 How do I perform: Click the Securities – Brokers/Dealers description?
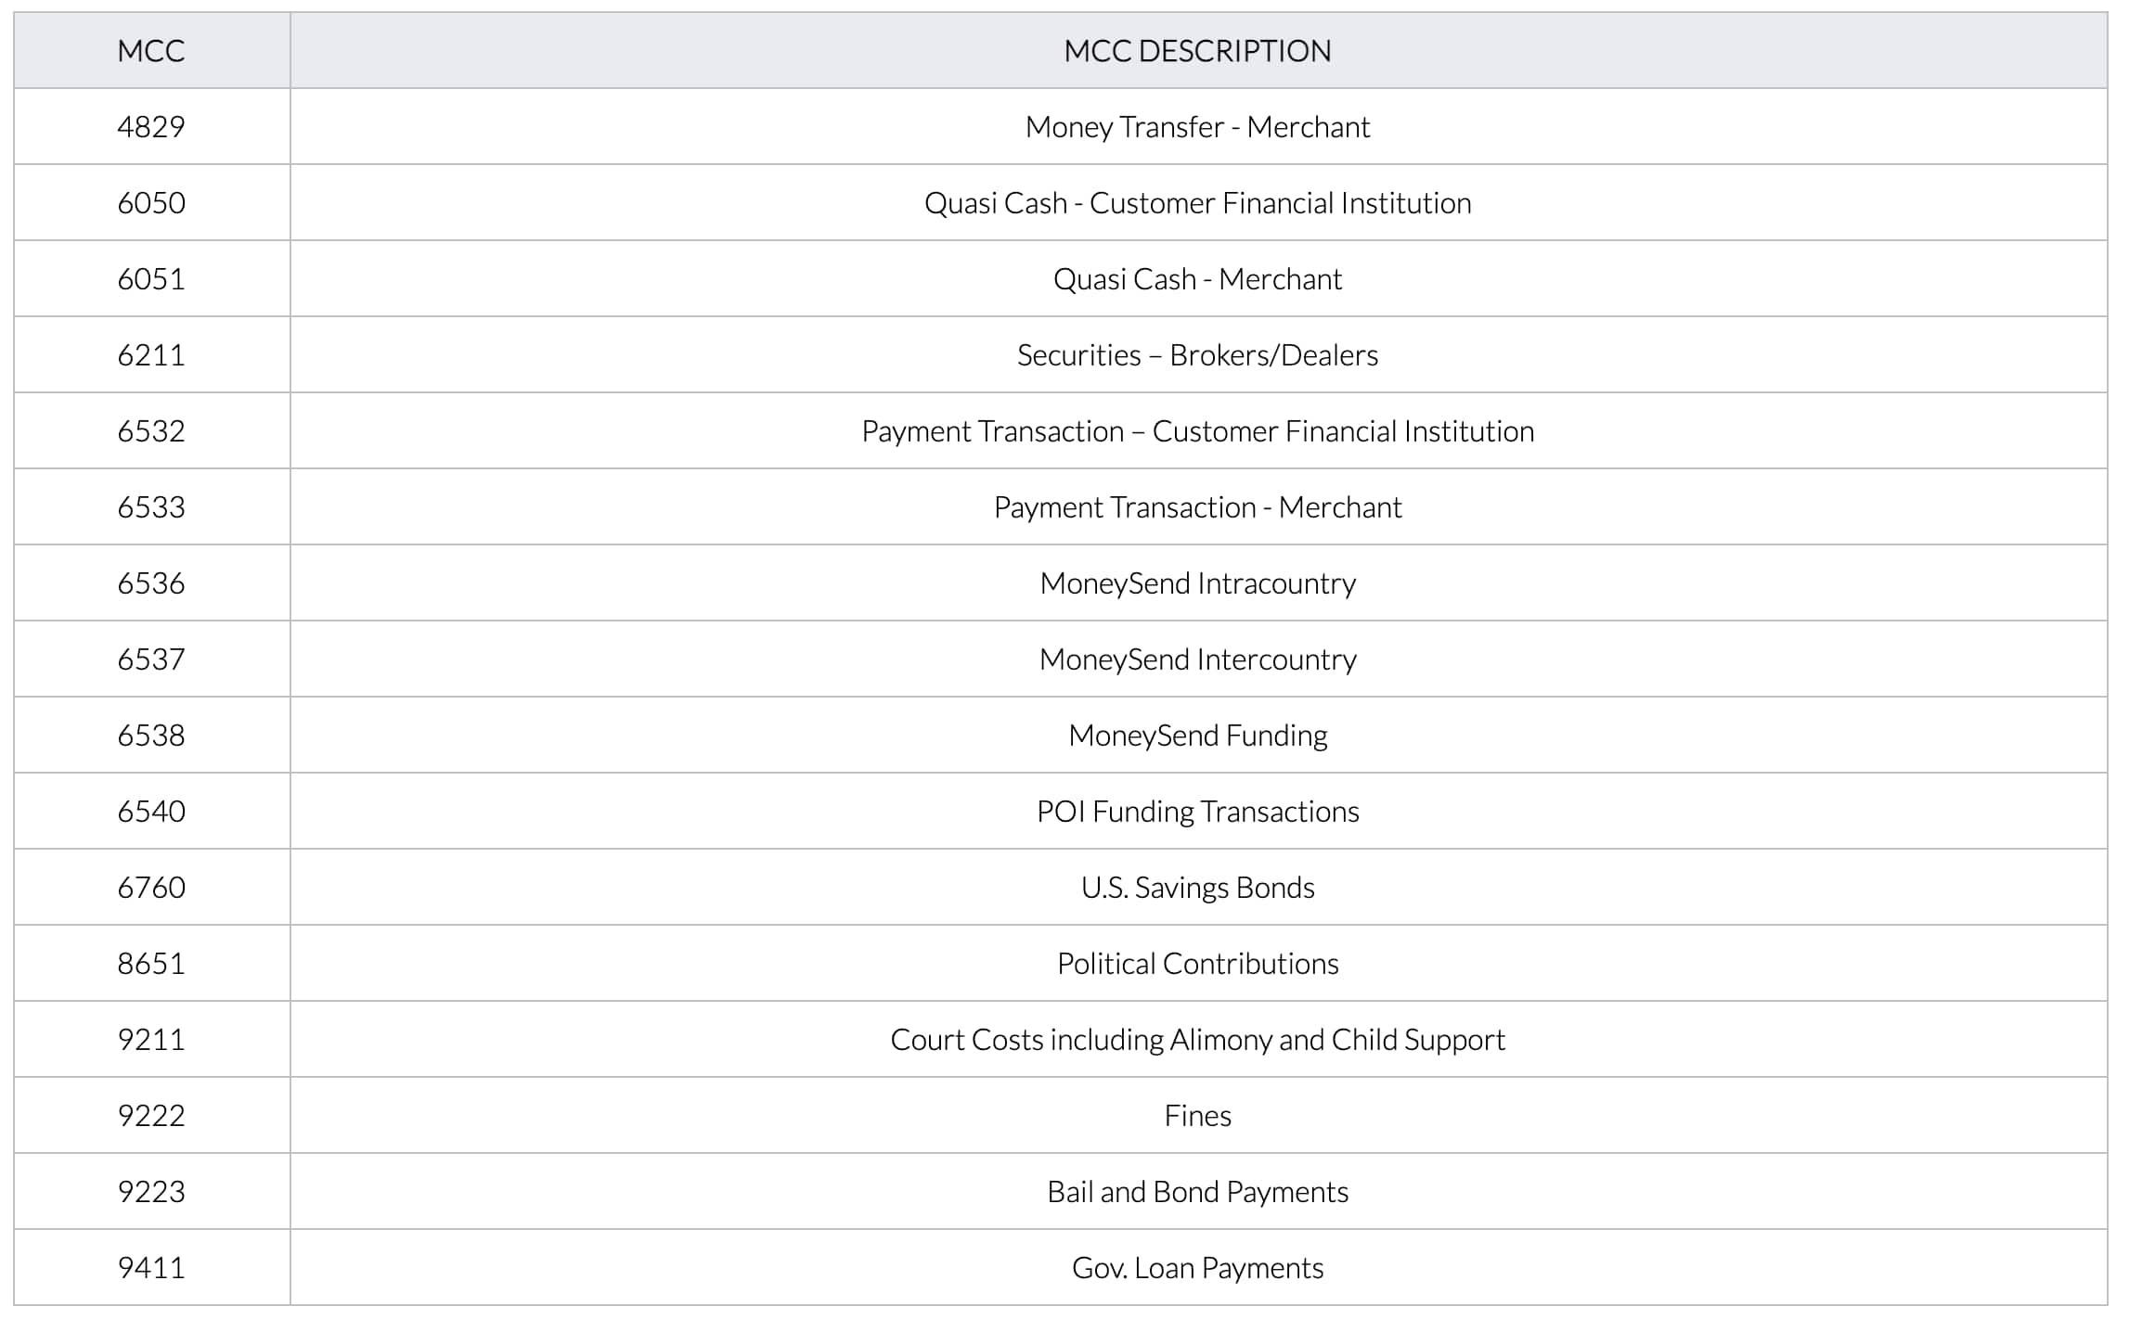pyautogui.click(x=1197, y=355)
